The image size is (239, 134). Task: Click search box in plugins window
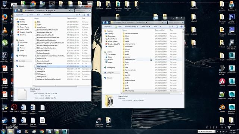coord(83,11)
